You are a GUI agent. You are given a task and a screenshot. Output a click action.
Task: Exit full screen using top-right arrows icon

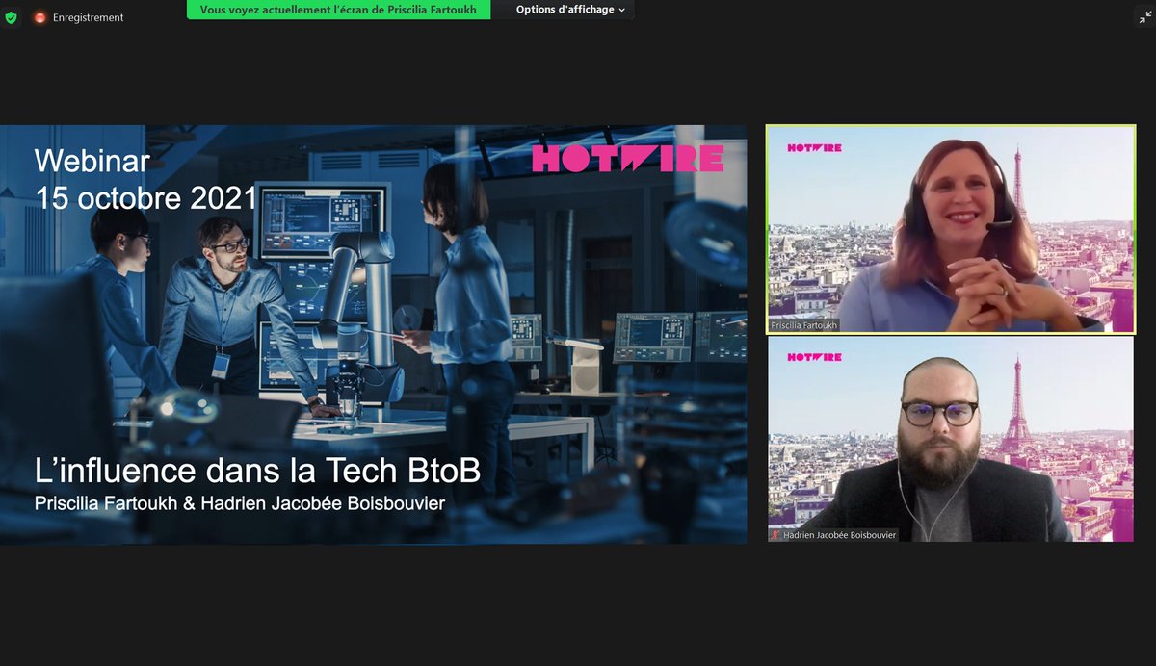click(1145, 16)
